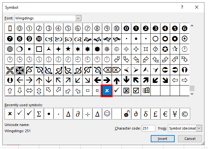Click the symbol grid scroll down arrow
208x149 pixels.
pyautogui.click(x=192, y=94)
